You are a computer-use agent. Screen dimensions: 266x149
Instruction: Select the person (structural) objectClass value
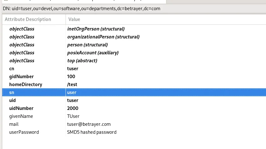pyautogui.click(x=87, y=45)
